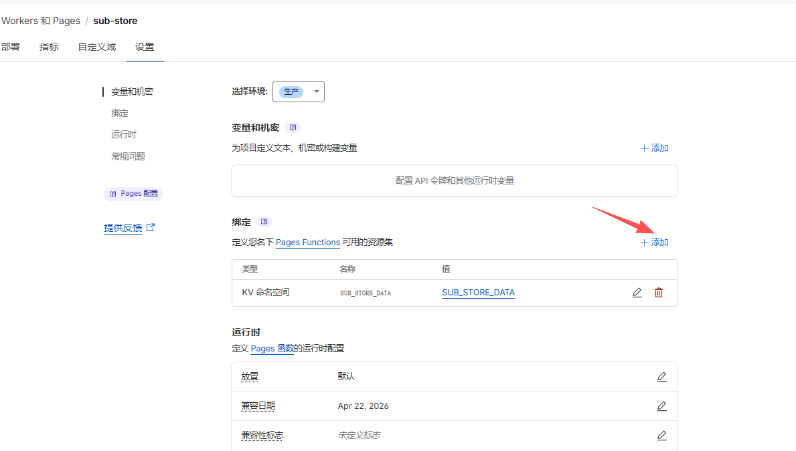796x451 pixels.
Task: Click the 兼容日期 row label
Action: 258,406
